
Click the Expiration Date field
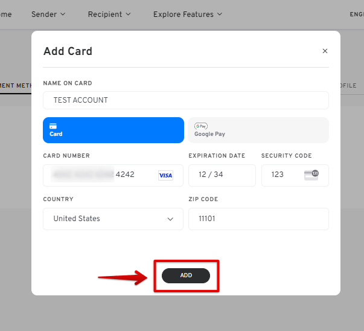pyautogui.click(x=222, y=175)
